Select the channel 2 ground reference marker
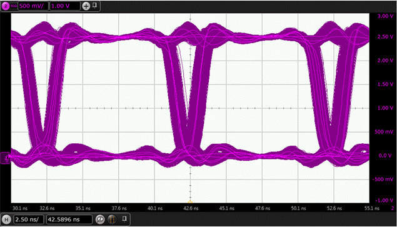This screenshot has height=227, width=397. pyautogui.click(x=6, y=158)
